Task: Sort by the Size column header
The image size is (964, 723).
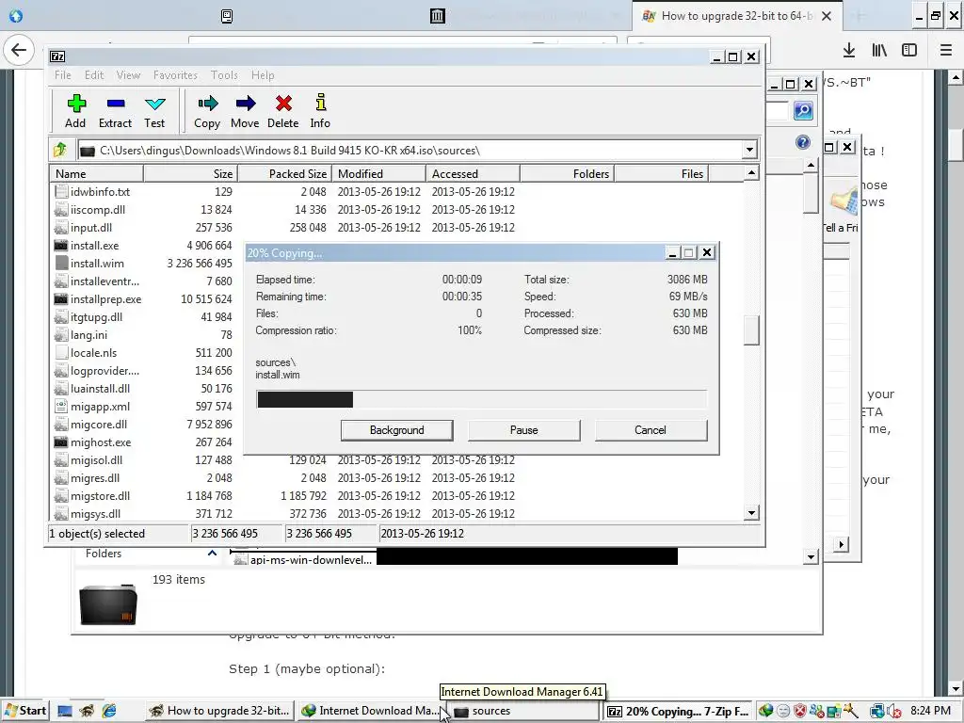Action: pyautogui.click(x=190, y=174)
